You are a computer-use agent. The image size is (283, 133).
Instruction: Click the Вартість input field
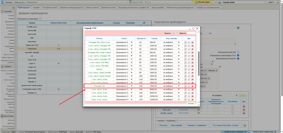[191, 33]
